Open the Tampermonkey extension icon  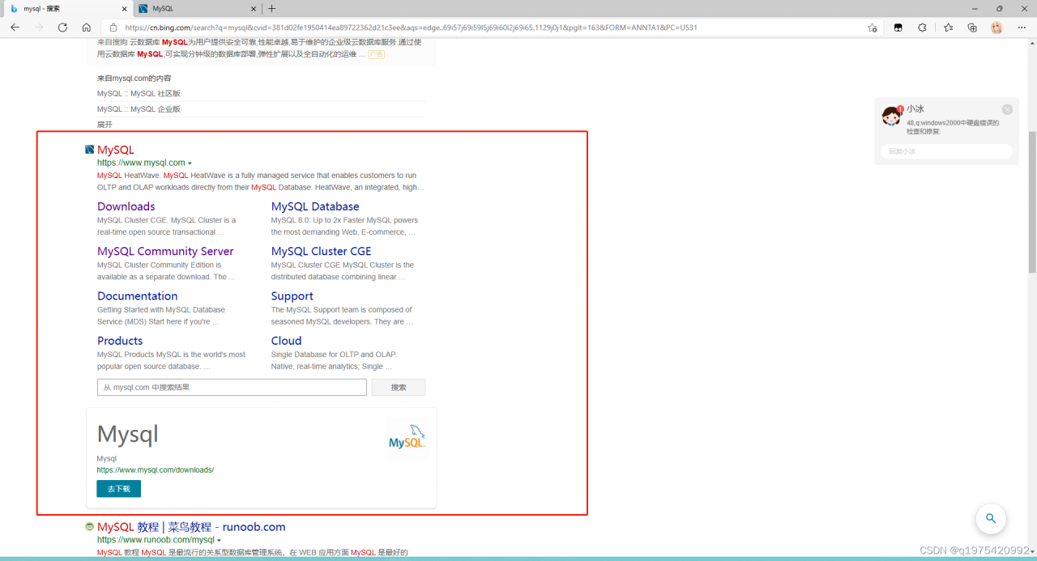pos(898,28)
